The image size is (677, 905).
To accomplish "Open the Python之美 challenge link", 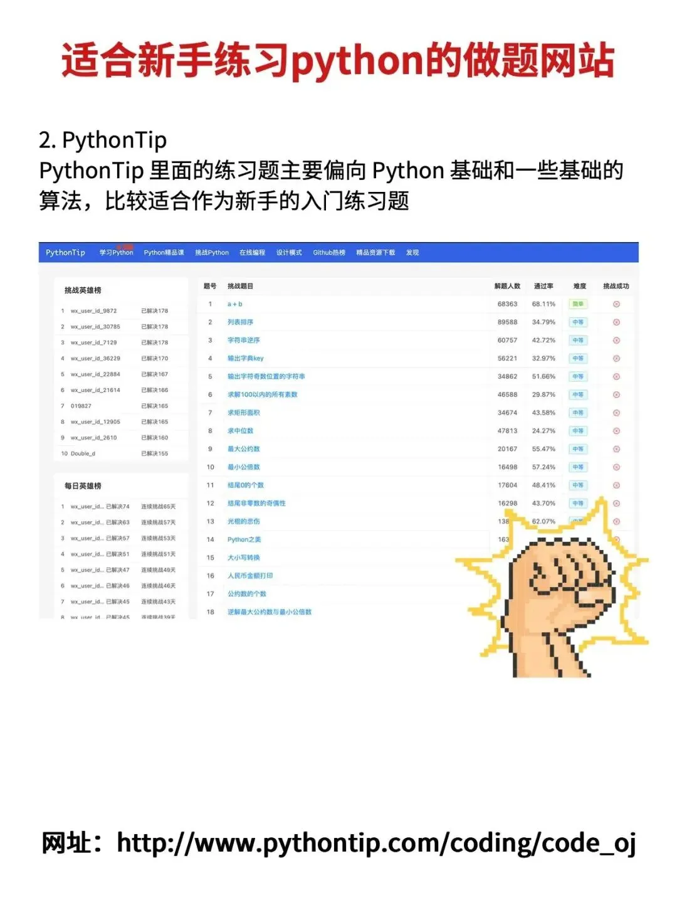I will tap(244, 540).
